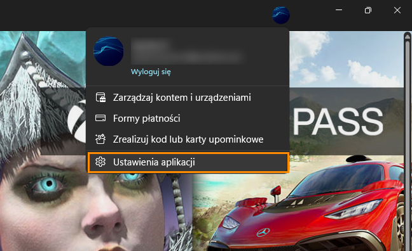Click the PASS banner text
Screen dimensions: 412x251
[338, 122]
